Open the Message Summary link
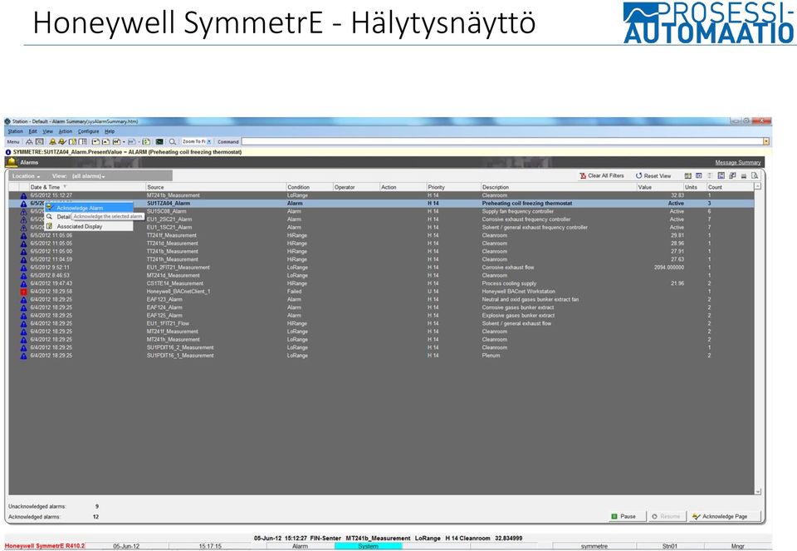Viewport: 797px width, 551px height. [737, 162]
